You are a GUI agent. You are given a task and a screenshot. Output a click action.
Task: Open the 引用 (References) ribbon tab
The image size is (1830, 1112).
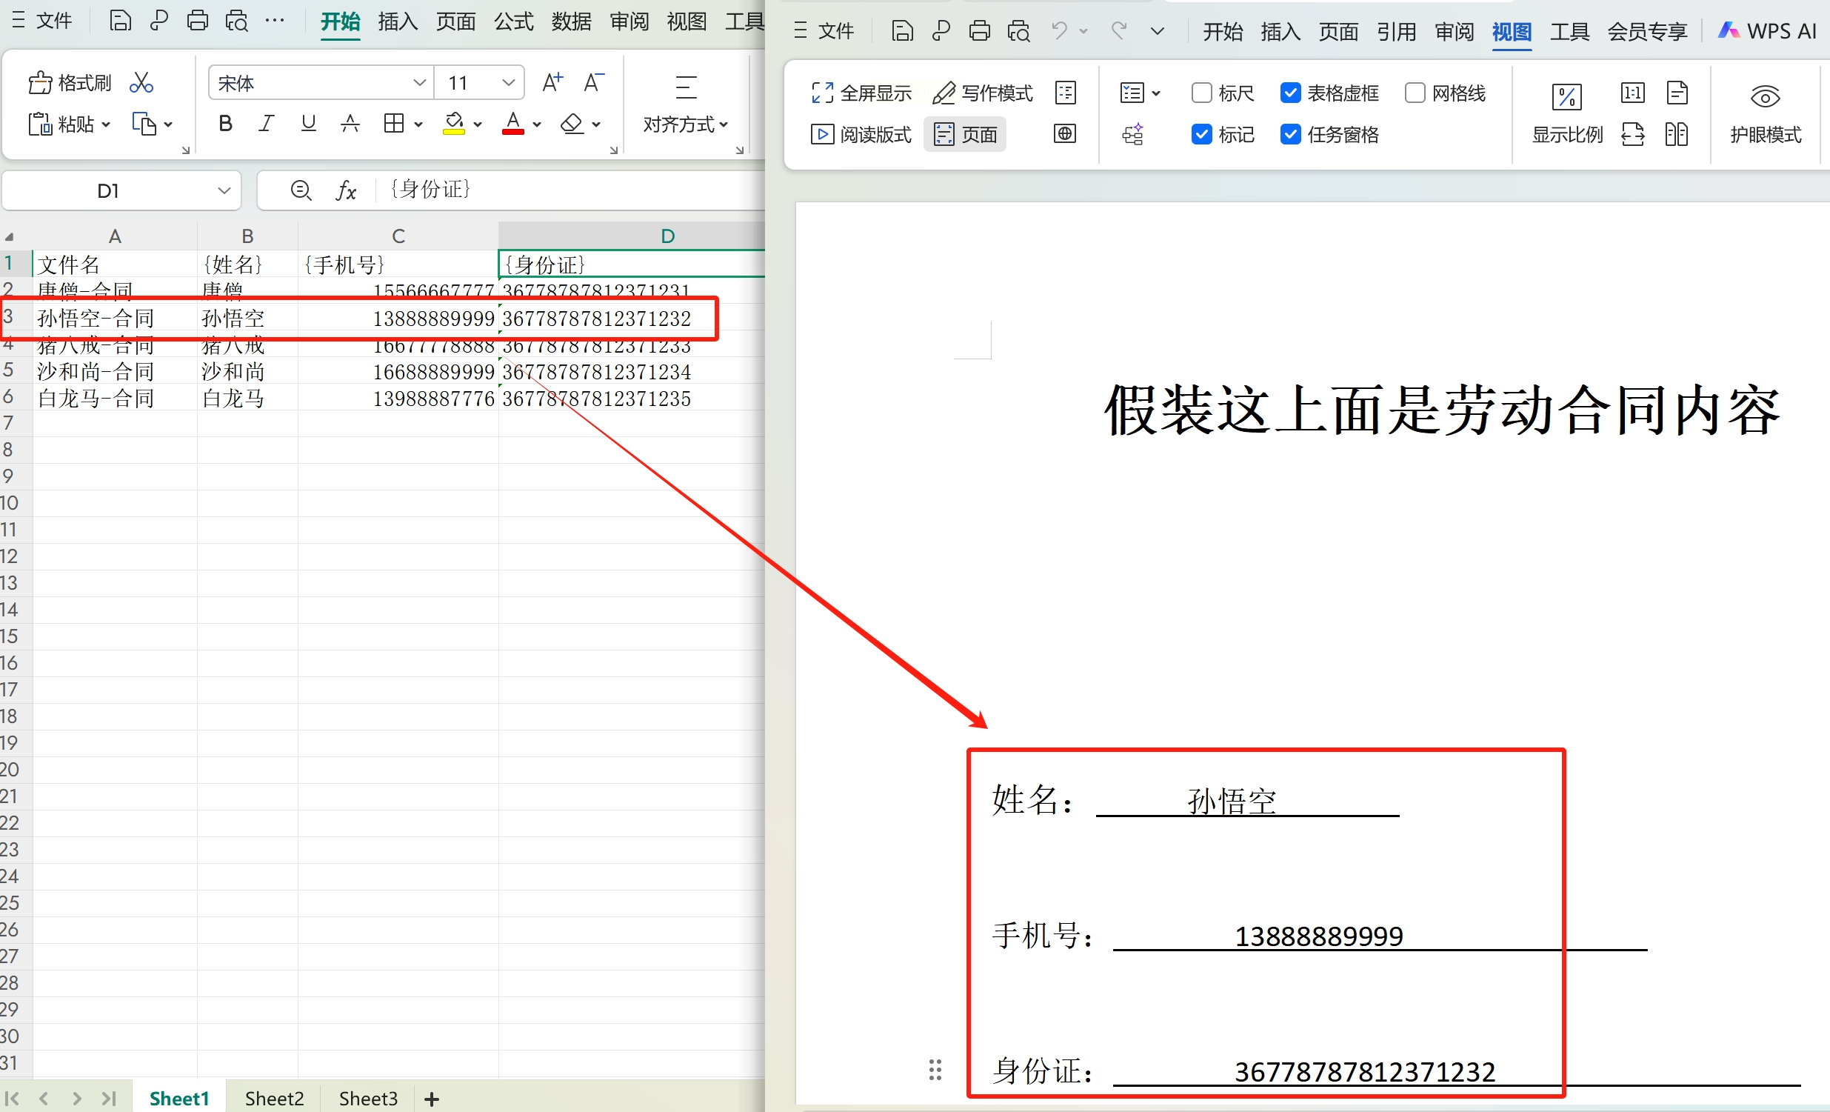pos(1395,31)
